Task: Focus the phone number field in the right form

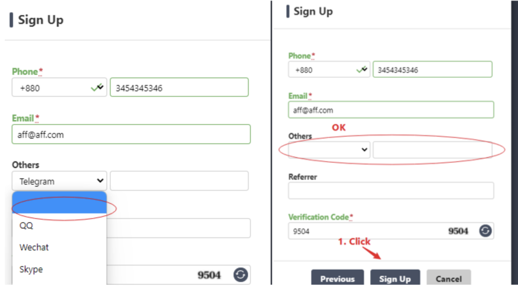Action: click(x=432, y=70)
